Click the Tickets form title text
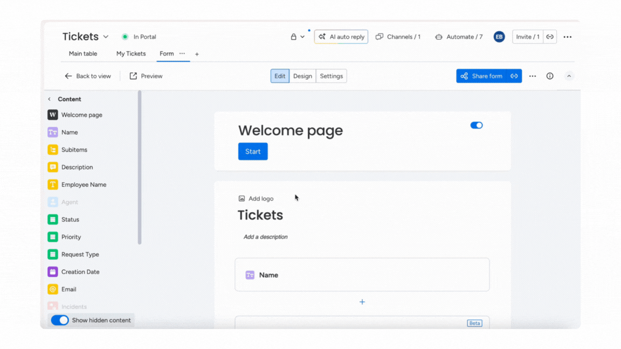621x349 pixels. (x=260, y=215)
